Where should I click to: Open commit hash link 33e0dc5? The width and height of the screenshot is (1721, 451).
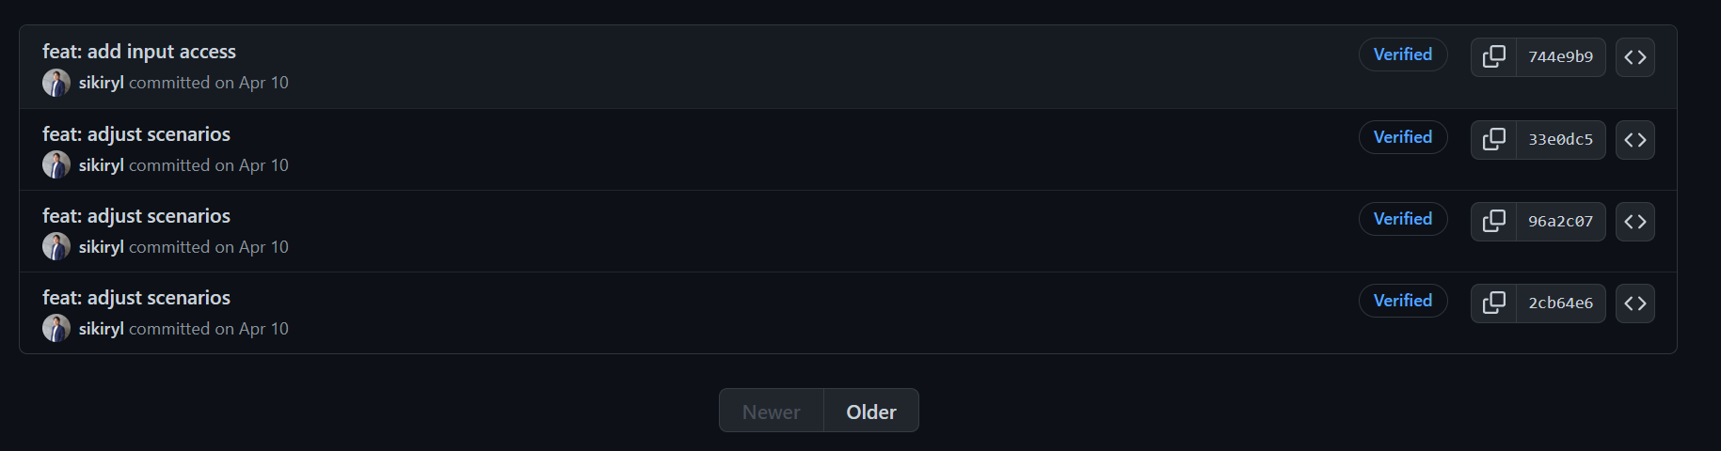pos(1560,140)
